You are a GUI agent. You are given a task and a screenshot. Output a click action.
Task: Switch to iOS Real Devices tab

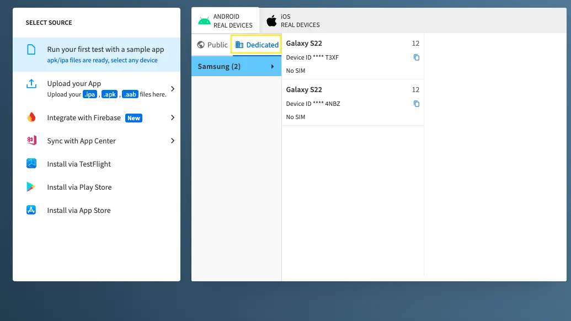tap(293, 21)
